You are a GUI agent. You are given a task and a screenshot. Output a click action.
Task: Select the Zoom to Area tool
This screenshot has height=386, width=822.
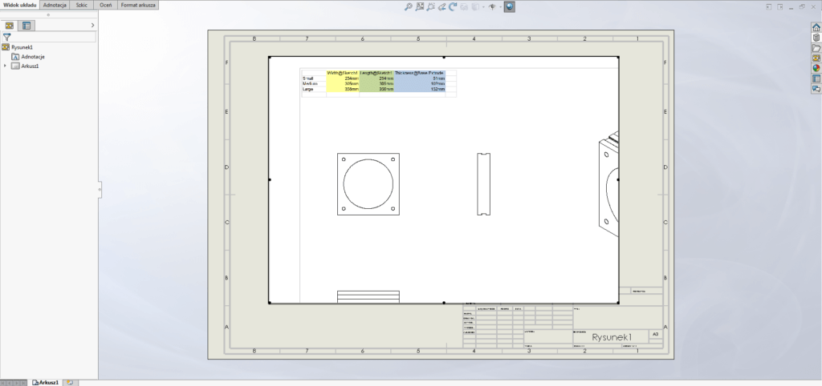(x=420, y=6)
